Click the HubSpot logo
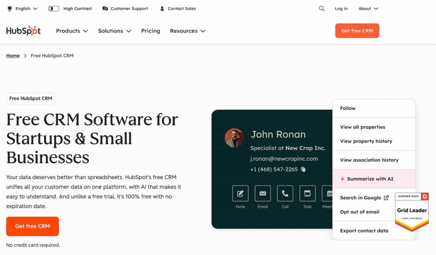Screen dimensions: 436x255 [x=23, y=31]
